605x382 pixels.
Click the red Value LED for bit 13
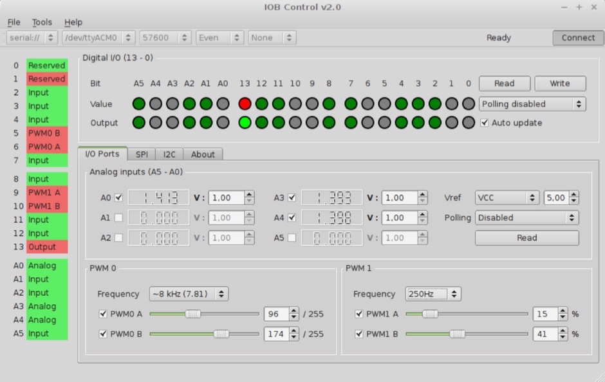245,104
